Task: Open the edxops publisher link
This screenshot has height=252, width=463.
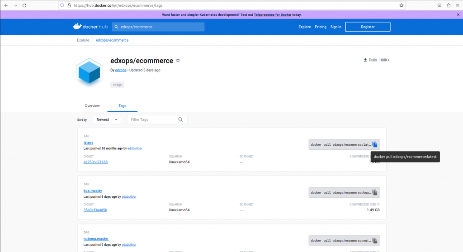Action: click(x=120, y=70)
